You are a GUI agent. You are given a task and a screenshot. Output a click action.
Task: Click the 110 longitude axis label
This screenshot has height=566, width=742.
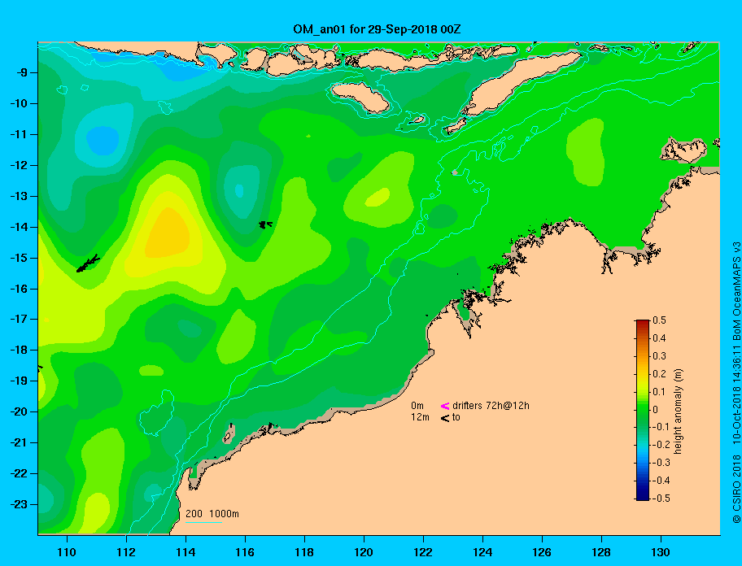pos(67,552)
